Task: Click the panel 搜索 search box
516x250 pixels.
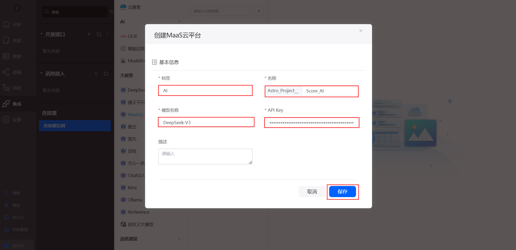Action: click(75, 12)
